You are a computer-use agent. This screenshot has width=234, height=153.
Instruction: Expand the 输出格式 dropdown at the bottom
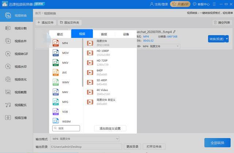117,139
